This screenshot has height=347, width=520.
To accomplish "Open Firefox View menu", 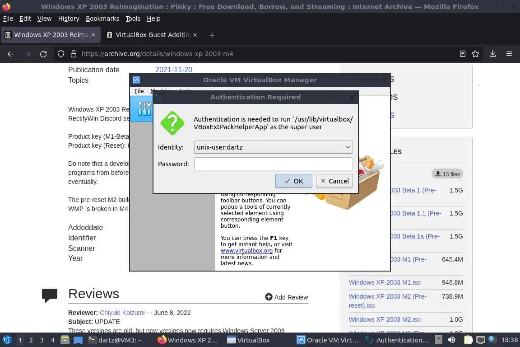I will [x=44, y=19].
